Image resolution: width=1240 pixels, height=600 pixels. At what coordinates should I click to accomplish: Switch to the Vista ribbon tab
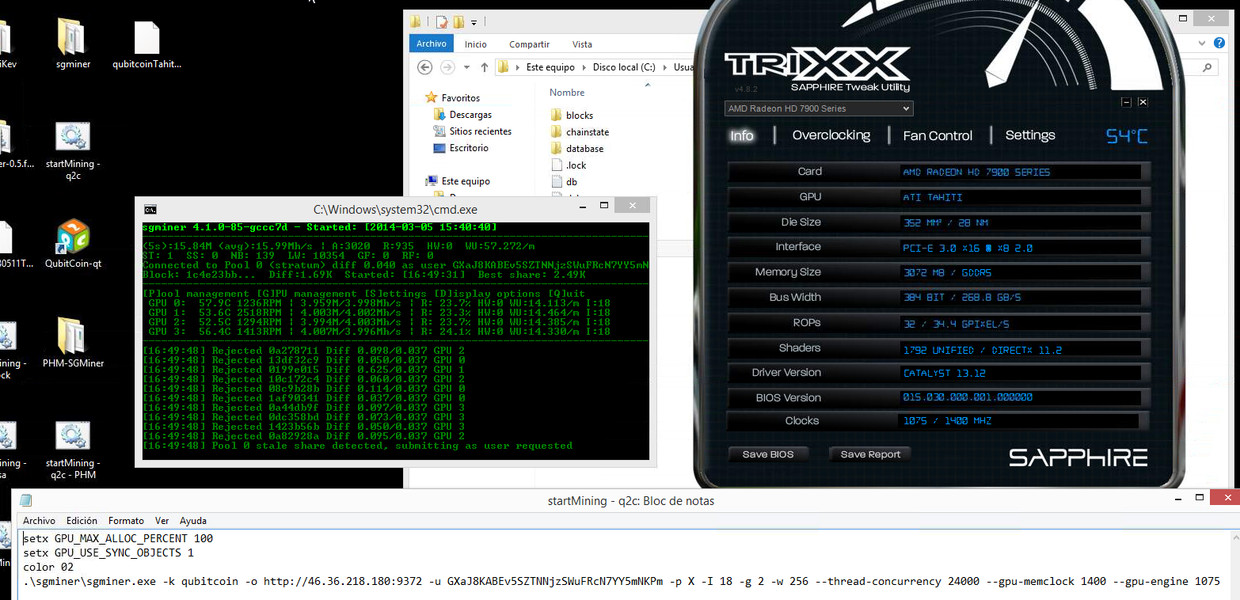pyautogui.click(x=582, y=44)
